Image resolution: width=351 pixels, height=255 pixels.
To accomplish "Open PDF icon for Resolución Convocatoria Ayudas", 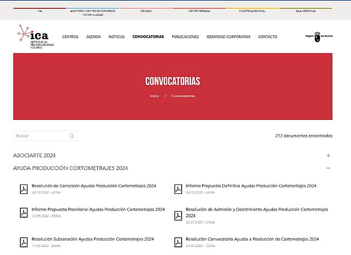I will click(x=178, y=242).
